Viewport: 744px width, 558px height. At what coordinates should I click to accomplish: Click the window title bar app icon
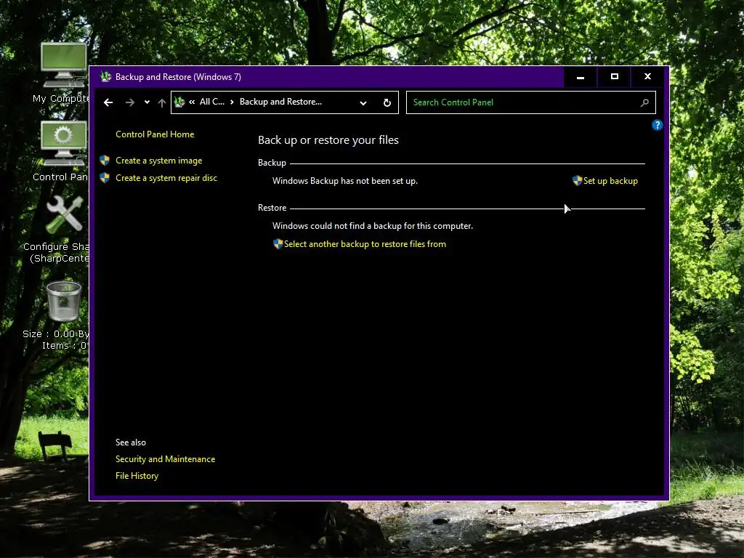(106, 76)
